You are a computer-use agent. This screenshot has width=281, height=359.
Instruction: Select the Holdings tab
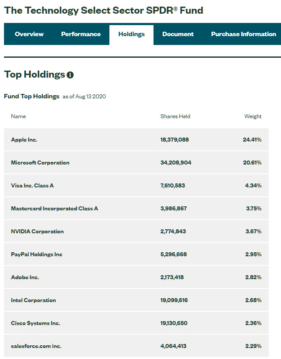(131, 34)
